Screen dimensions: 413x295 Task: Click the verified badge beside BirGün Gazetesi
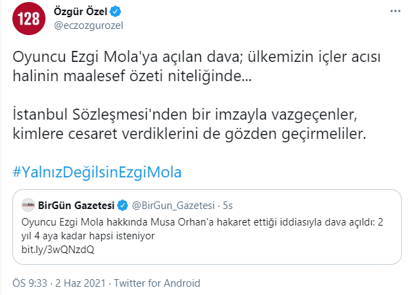pos(121,205)
